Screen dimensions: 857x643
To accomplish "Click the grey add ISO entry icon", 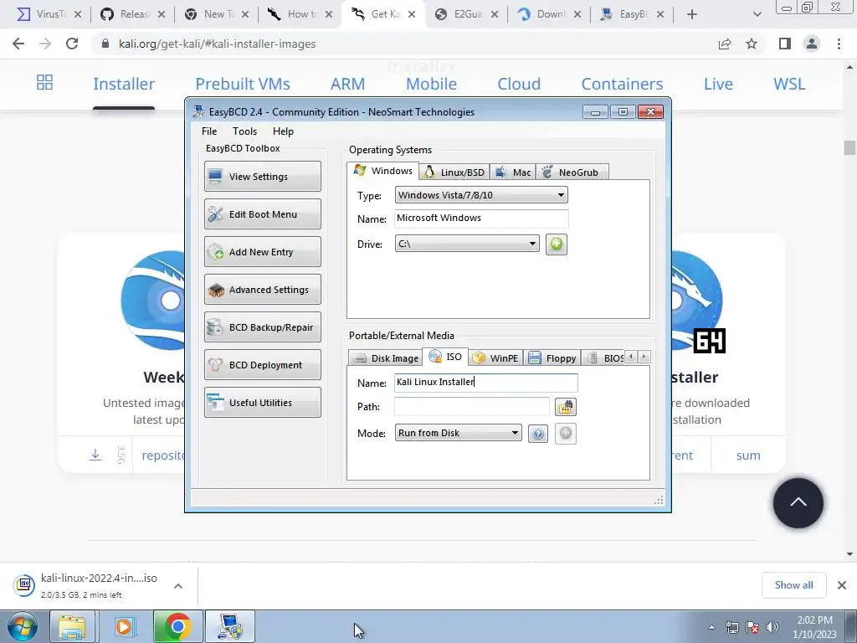I will 566,434.
